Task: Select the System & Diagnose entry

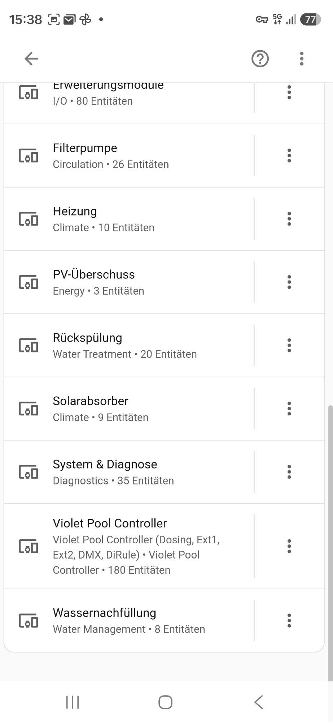Action: 129,472
